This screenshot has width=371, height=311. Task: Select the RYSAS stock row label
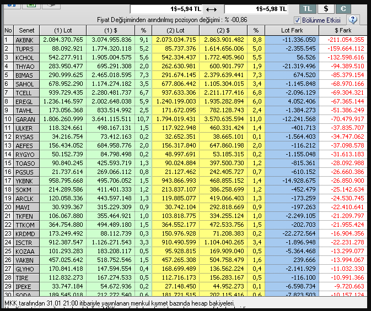tap(26, 137)
